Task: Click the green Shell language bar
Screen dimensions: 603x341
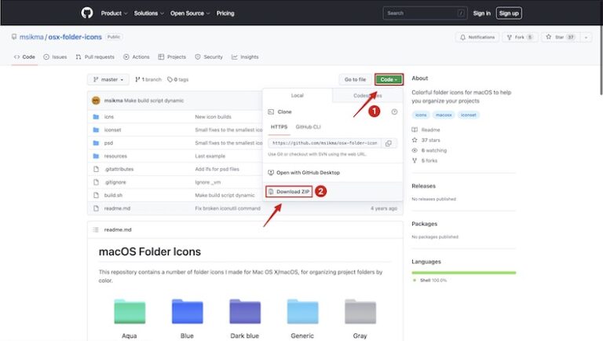Action: (463, 272)
